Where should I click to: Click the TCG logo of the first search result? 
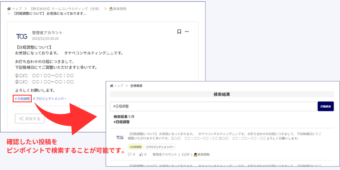[120, 137]
